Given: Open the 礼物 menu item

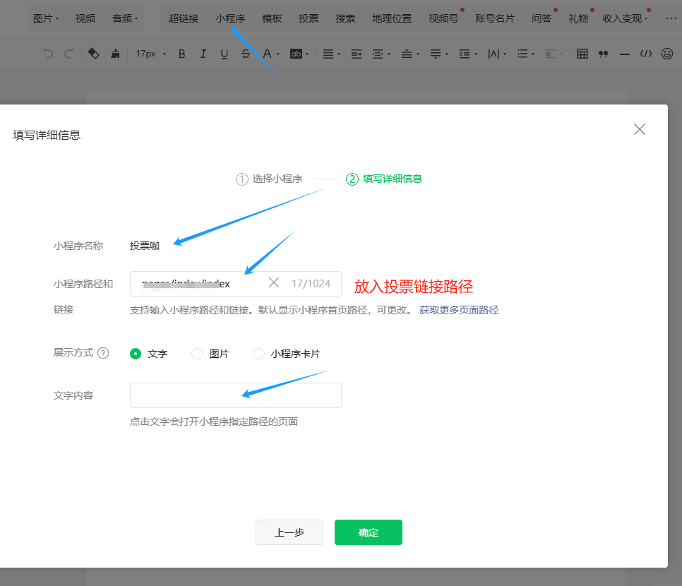Looking at the screenshot, I should pos(578,18).
